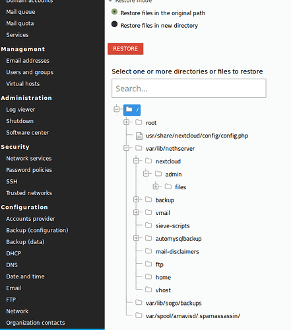Collapse the admin folder node
Image resolution: width=291 pixels, height=330 pixels.
(146, 173)
